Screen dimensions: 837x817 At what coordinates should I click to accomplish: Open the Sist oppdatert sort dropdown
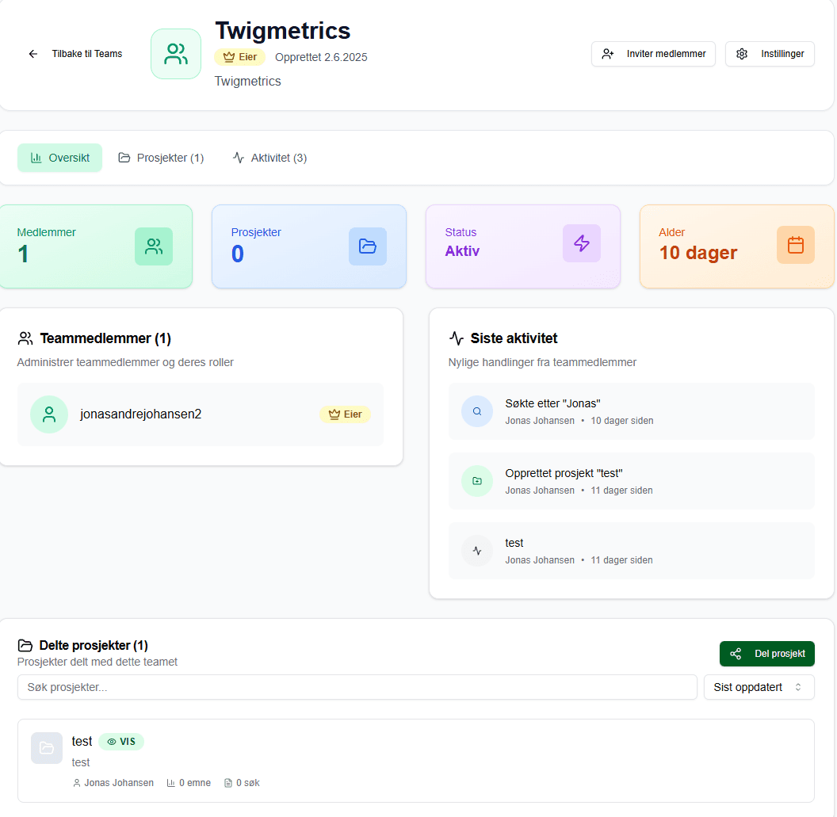[759, 687]
